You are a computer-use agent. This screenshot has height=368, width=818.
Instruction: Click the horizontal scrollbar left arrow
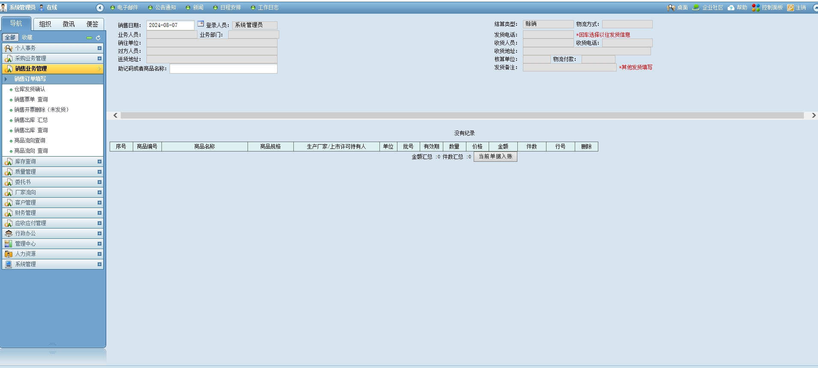pos(115,116)
